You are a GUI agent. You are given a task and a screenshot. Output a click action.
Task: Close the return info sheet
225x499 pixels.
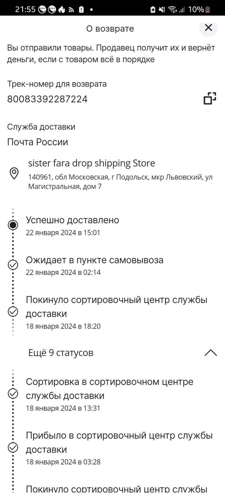(x=208, y=27)
